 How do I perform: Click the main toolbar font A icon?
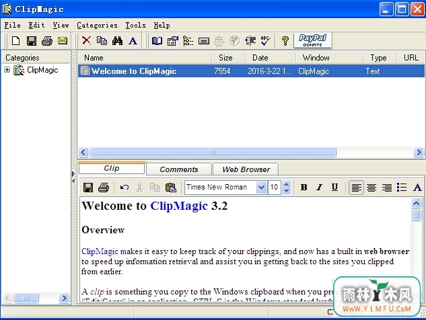[x=133, y=41]
